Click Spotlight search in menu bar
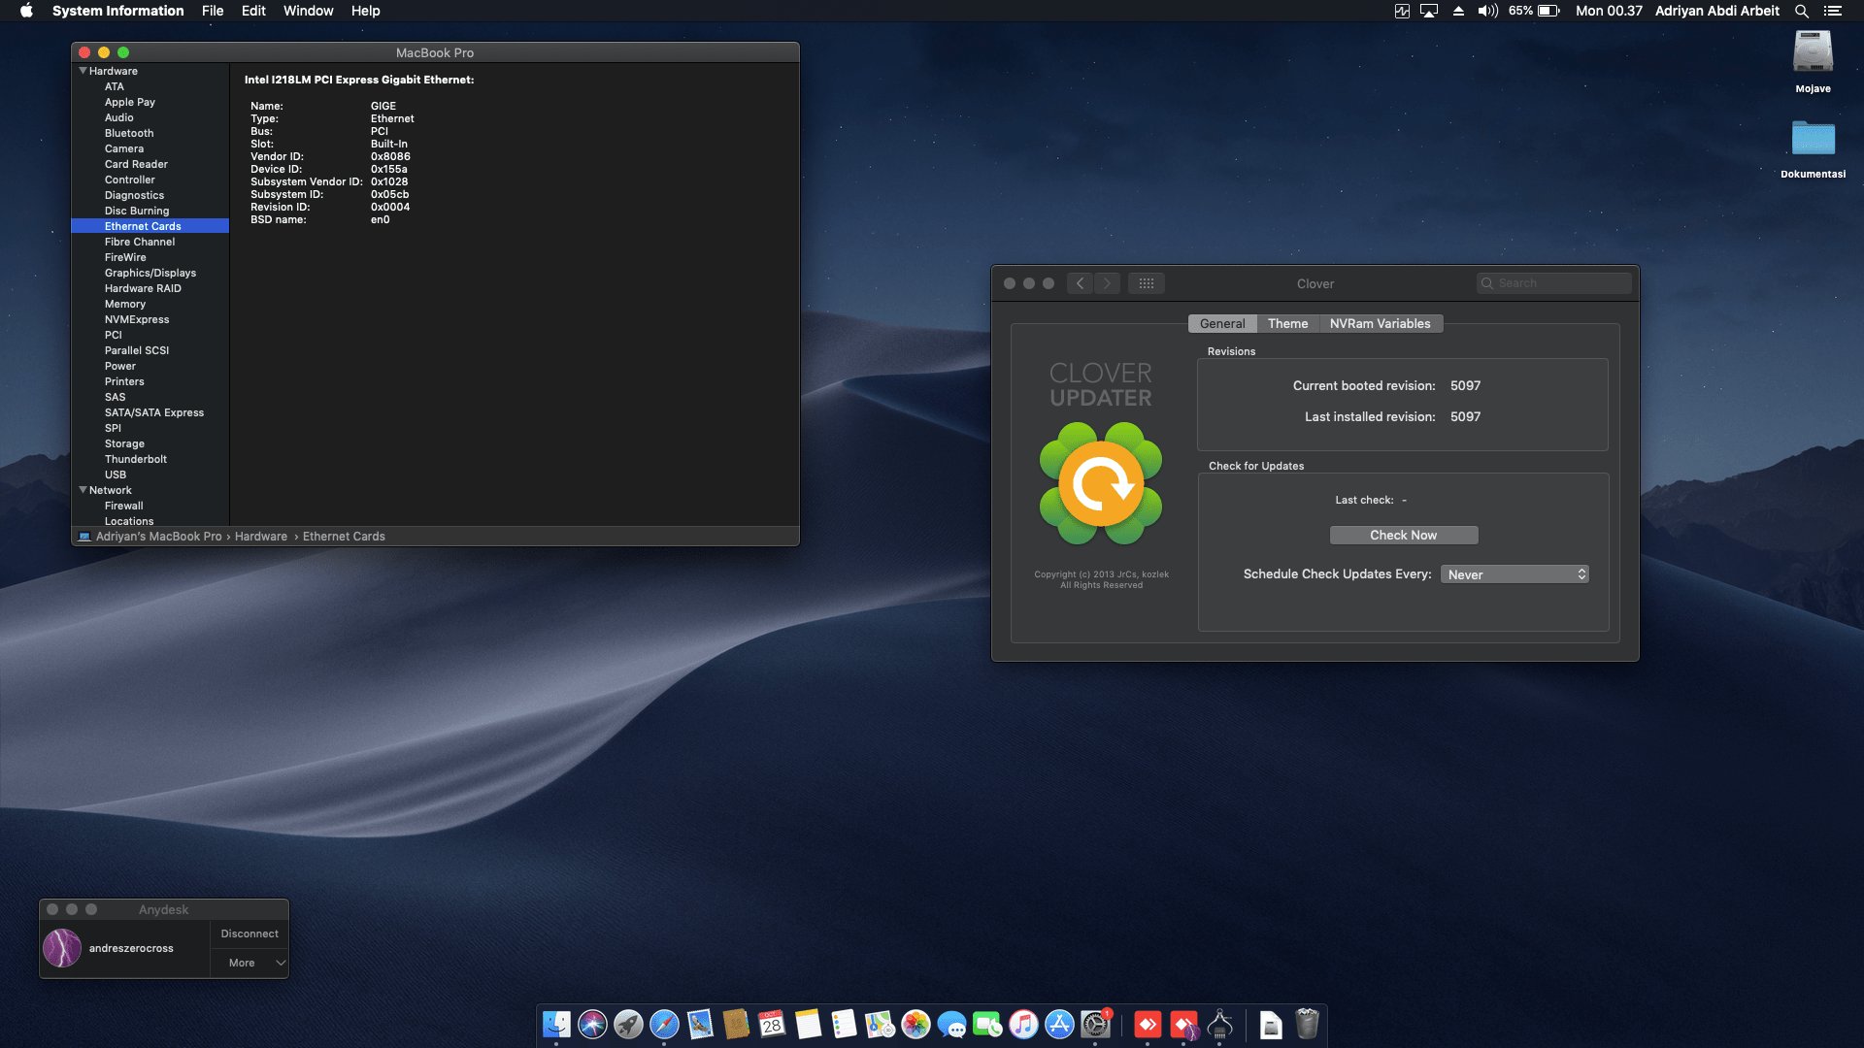This screenshot has height=1048, width=1864. pyautogui.click(x=1801, y=11)
